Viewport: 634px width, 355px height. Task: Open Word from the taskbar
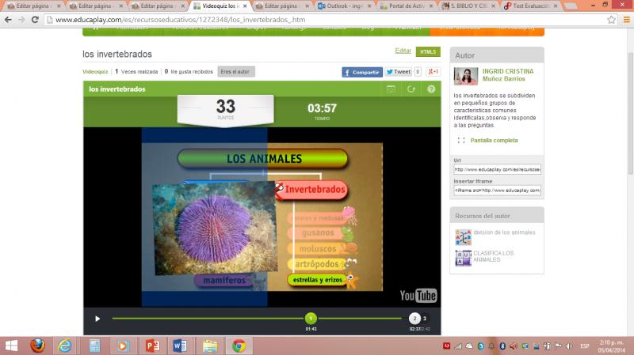180,346
